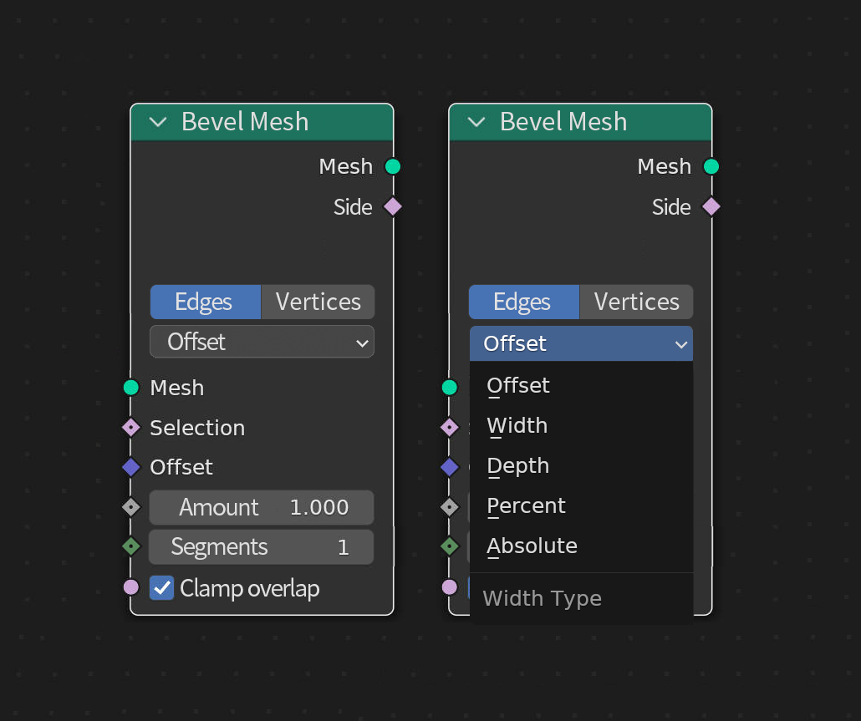Click the Mesh input socket on the left node
The width and height of the screenshot is (861, 721).
tap(131, 388)
